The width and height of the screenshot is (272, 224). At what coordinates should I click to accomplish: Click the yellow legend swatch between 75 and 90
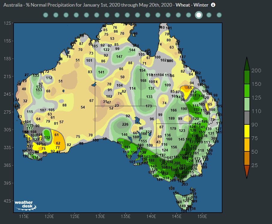coord(247,131)
